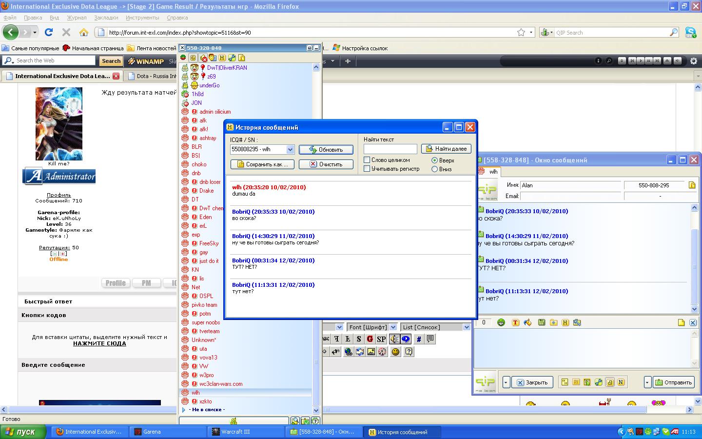The height and width of the screenshot is (439, 702).
Task: Open Winamp toolbar settings gear
Action: [694, 61]
